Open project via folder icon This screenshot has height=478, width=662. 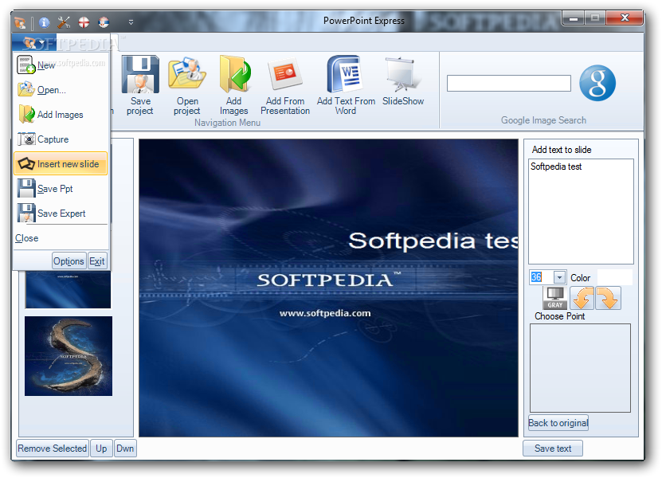tap(187, 74)
